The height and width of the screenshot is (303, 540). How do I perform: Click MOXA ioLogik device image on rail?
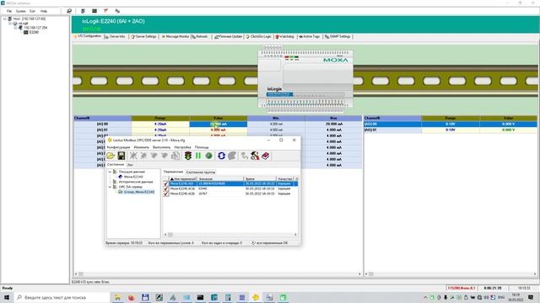point(305,78)
